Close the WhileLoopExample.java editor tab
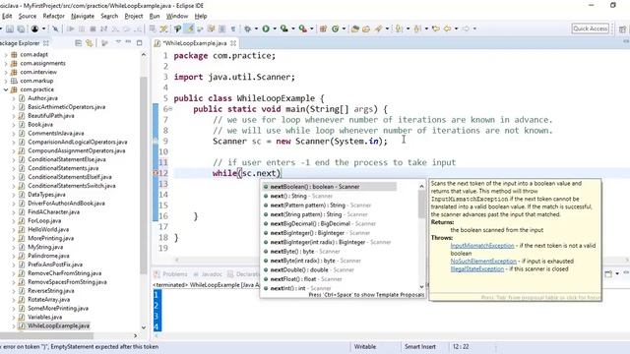Screen dimensions: 630x354 coord(233,43)
